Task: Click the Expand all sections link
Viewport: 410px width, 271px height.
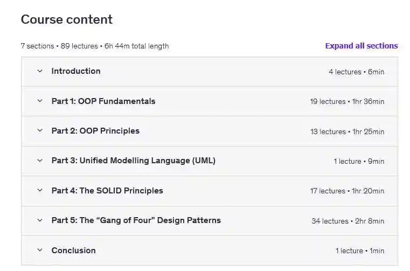Action: [361, 46]
